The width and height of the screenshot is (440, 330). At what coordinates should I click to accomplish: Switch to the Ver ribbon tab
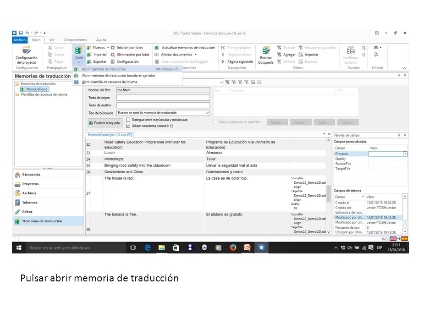(x=52, y=40)
